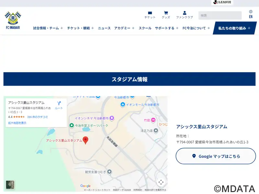Open the チケット ticket icon
Screen dimensions: 259x194
150,15
